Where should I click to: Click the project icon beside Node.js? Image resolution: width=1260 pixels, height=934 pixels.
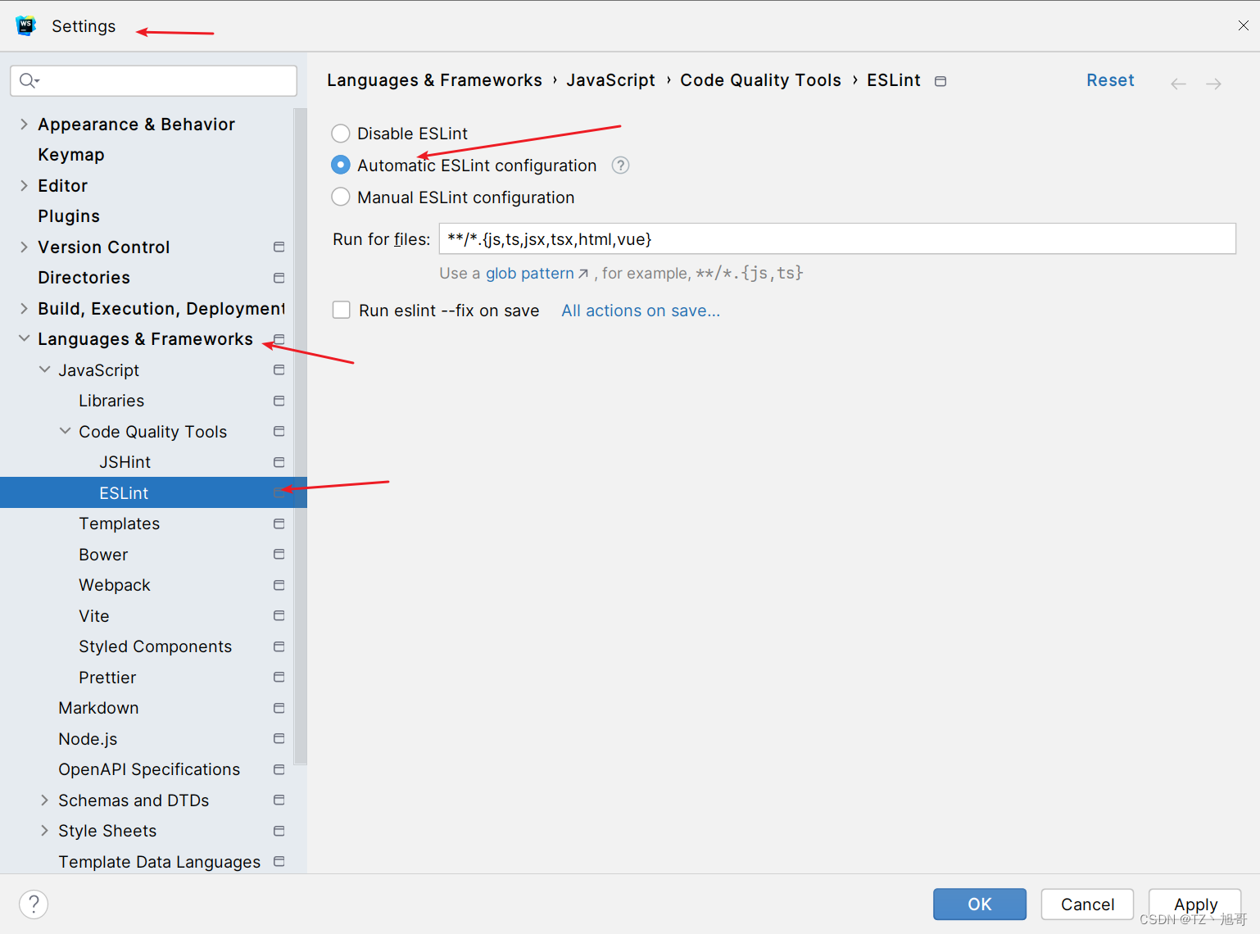[x=279, y=738]
